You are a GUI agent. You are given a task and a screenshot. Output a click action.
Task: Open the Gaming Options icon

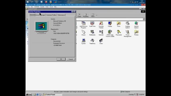coord(127,25)
